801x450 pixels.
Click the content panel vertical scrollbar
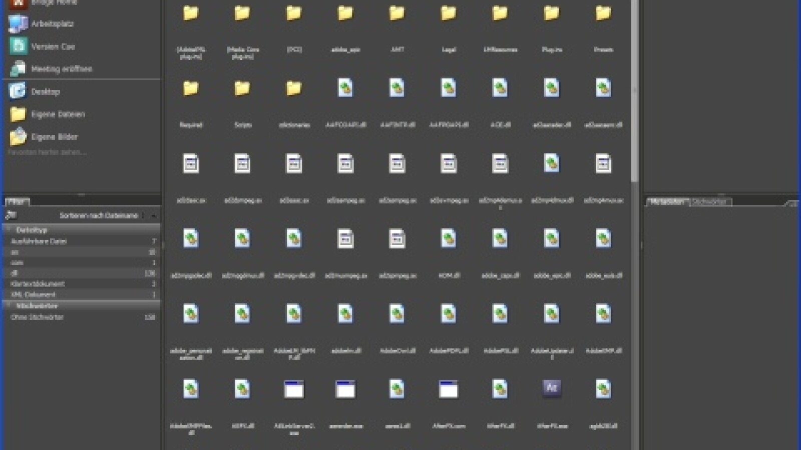tap(634, 90)
